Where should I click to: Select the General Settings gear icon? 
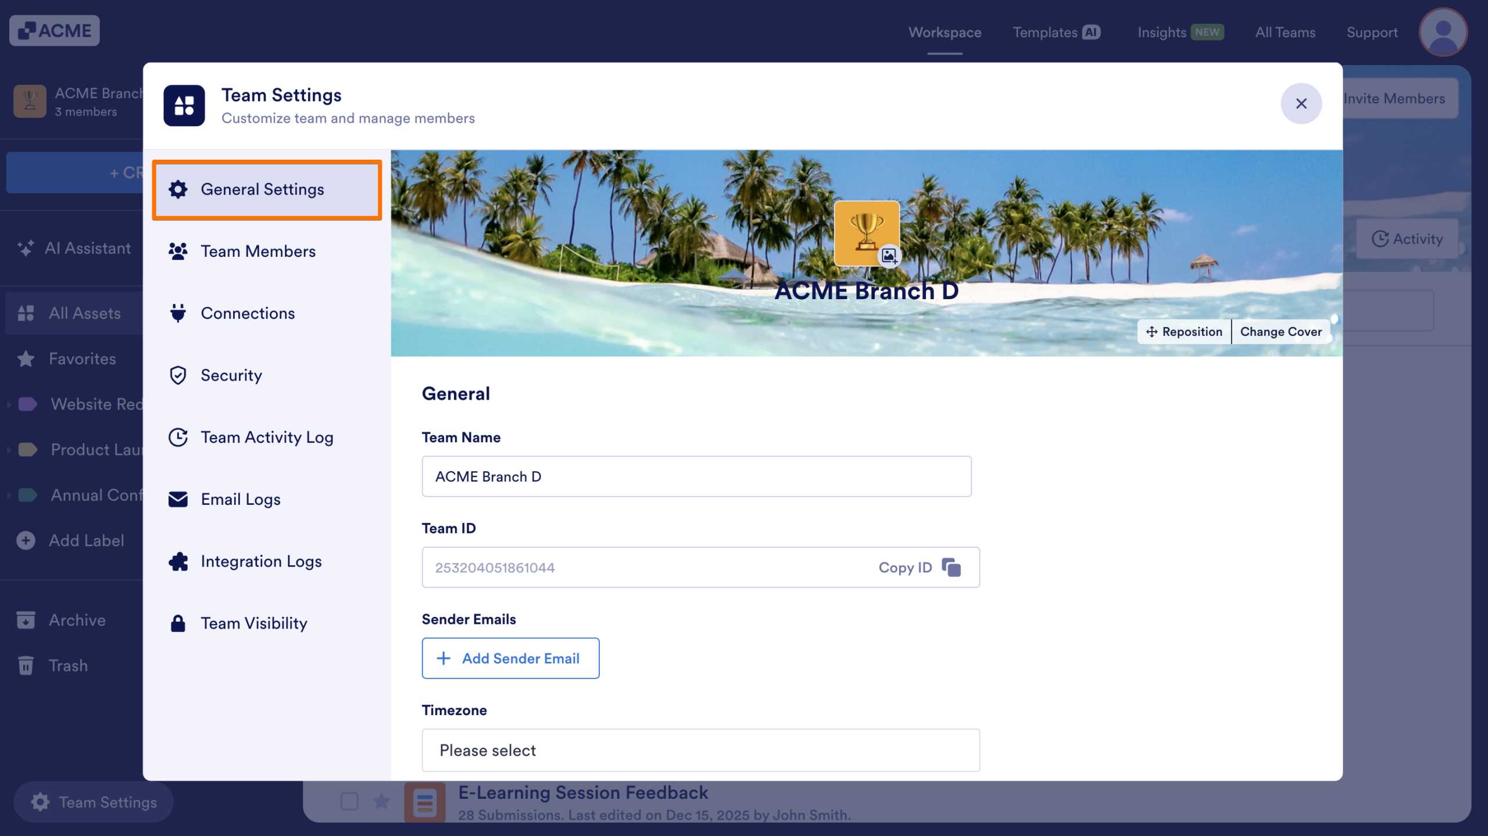point(178,189)
